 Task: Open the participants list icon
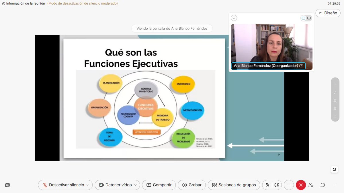pyautogui.click(x=311, y=185)
